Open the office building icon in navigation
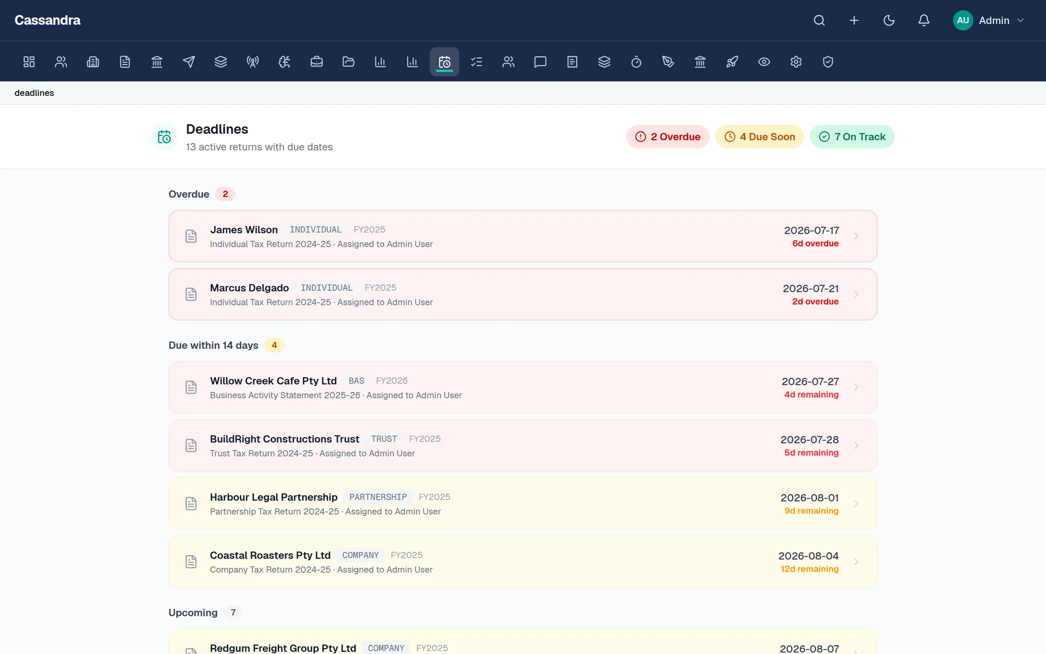This screenshot has width=1046, height=654. coord(93,61)
